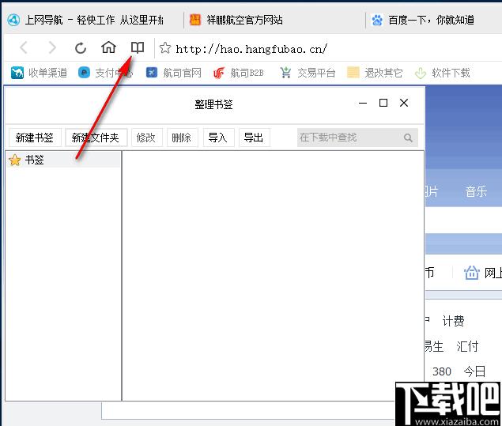Click the shopping cart icon of 交易平台
The width and height of the screenshot is (502, 426).
(285, 73)
